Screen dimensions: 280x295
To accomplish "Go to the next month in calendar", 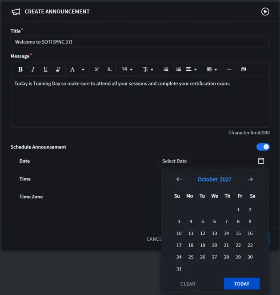I will coord(250,179).
